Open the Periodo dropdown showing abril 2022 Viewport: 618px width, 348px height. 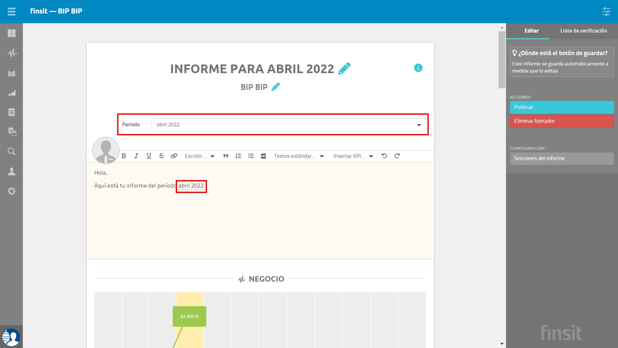[x=289, y=125]
